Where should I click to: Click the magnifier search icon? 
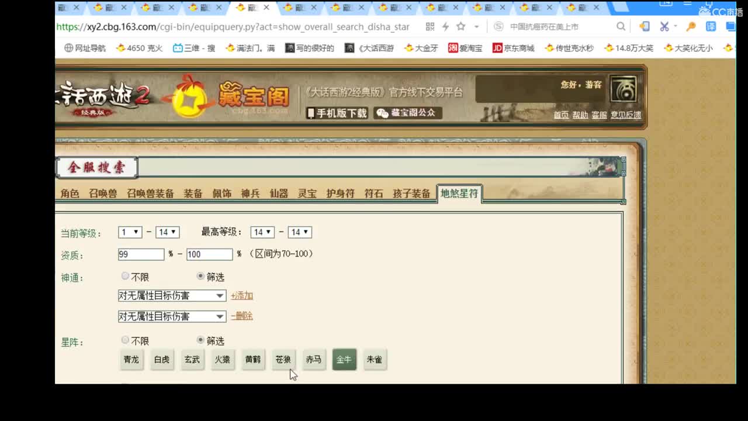tap(621, 27)
